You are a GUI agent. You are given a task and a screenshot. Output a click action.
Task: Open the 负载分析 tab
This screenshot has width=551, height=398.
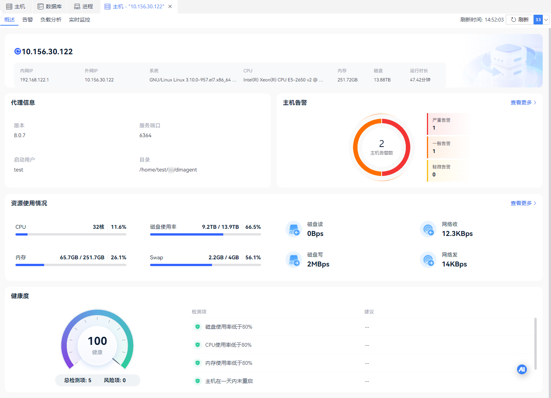pyautogui.click(x=51, y=20)
